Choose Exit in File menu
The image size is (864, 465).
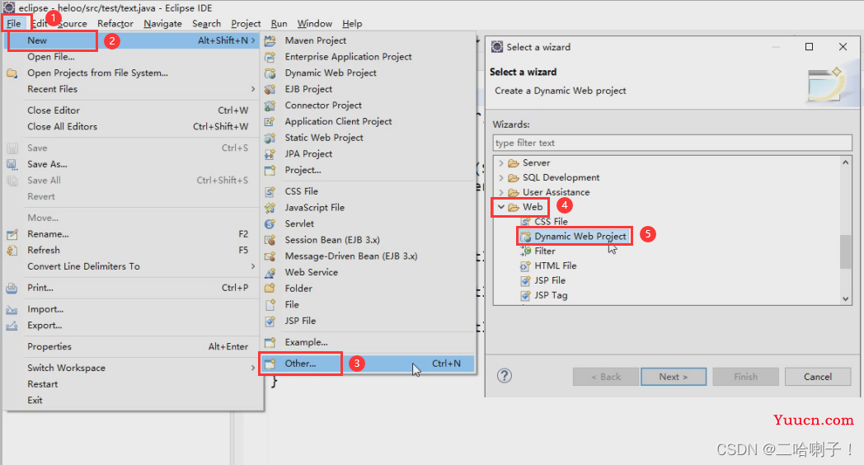pyautogui.click(x=132, y=400)
